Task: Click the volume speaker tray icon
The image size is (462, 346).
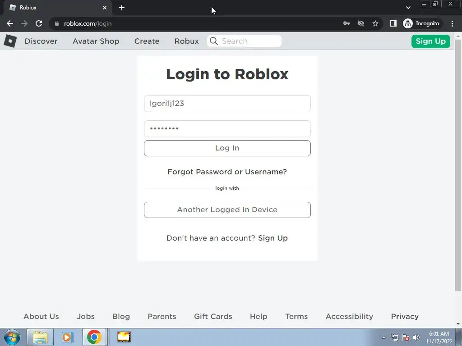Action: coord(416,337)
